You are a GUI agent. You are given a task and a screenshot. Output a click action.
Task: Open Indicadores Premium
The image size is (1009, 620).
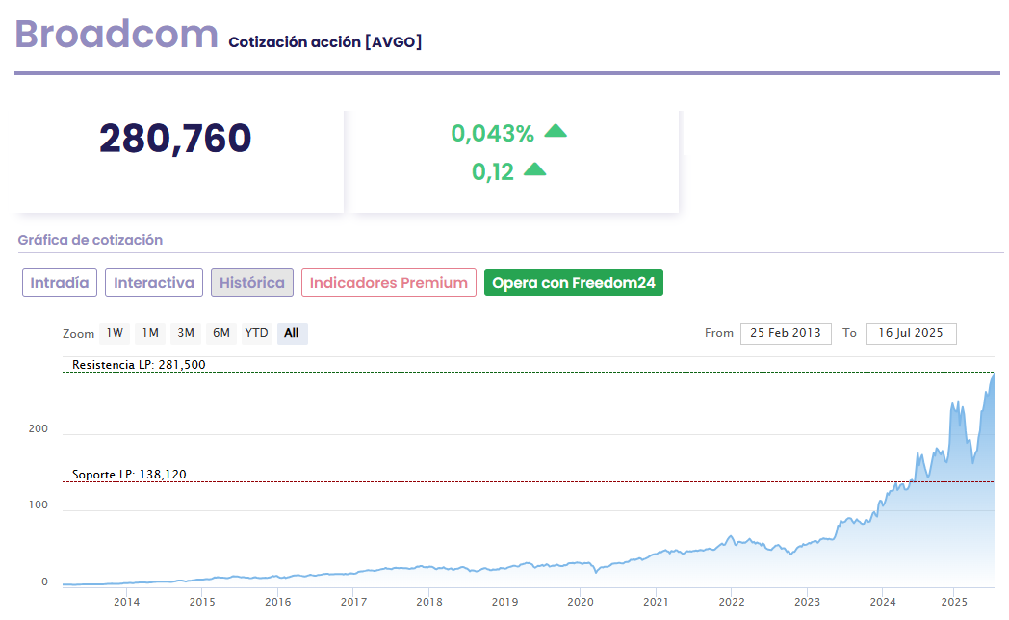tap(389, 283)
